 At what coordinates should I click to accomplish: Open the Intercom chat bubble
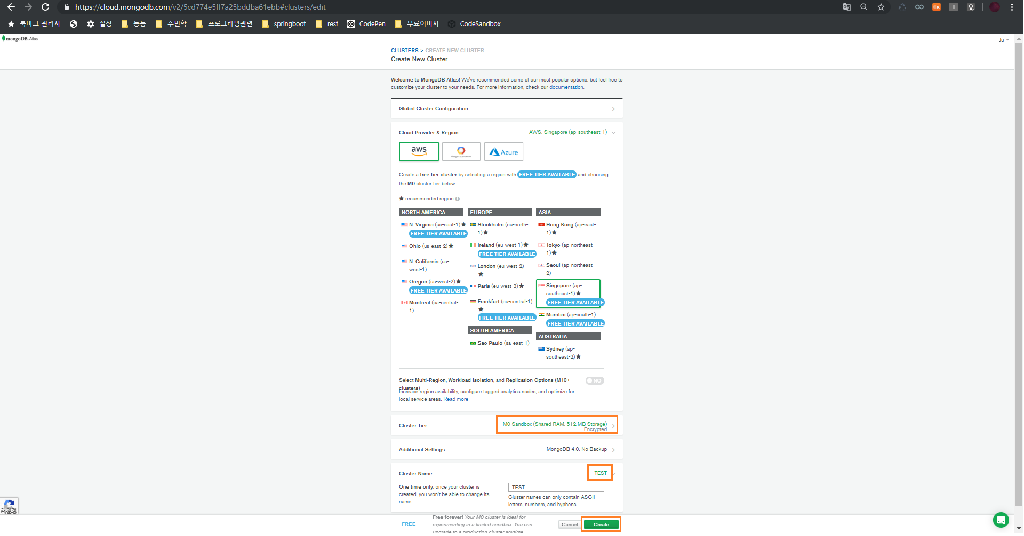coord(1001,519)
